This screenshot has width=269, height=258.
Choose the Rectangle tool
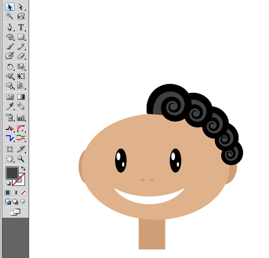(x=21, y=37)
